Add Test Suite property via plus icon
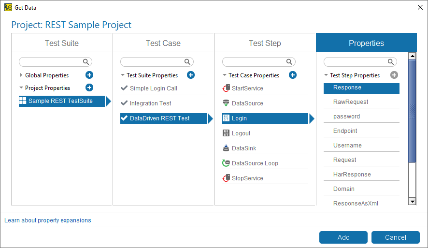This screenshot has height=248, width=428. coord(191,75)
